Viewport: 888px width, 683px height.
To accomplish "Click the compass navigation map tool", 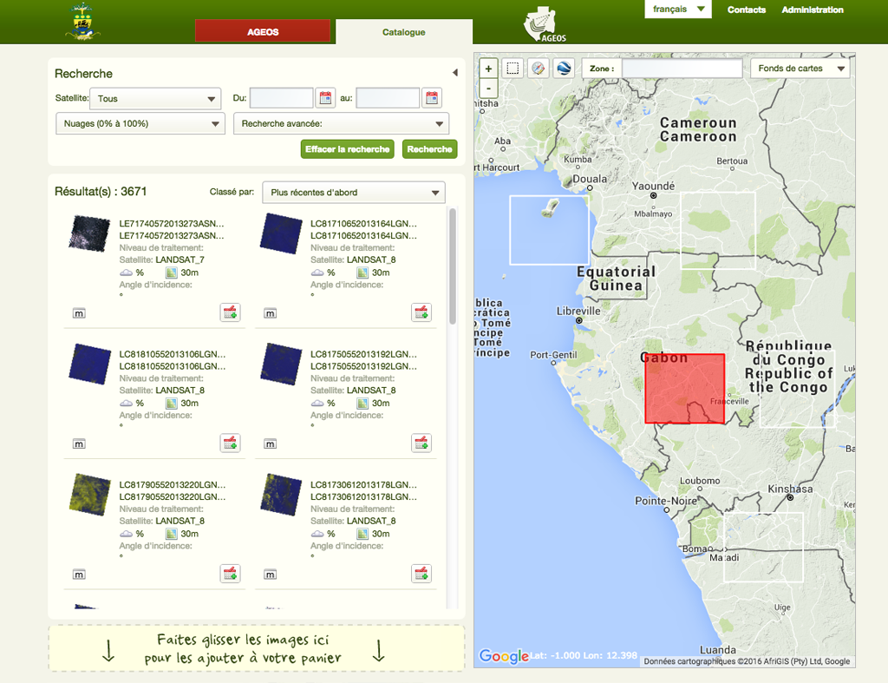I will coord(538,69).
